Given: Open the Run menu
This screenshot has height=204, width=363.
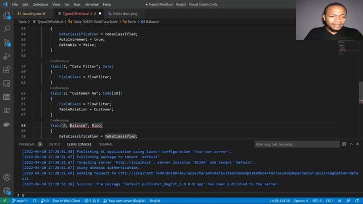Looking at the screenshot, I should point(77,4).
